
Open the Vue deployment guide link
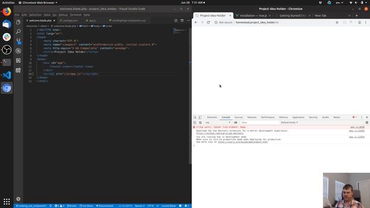pos(243,142)
